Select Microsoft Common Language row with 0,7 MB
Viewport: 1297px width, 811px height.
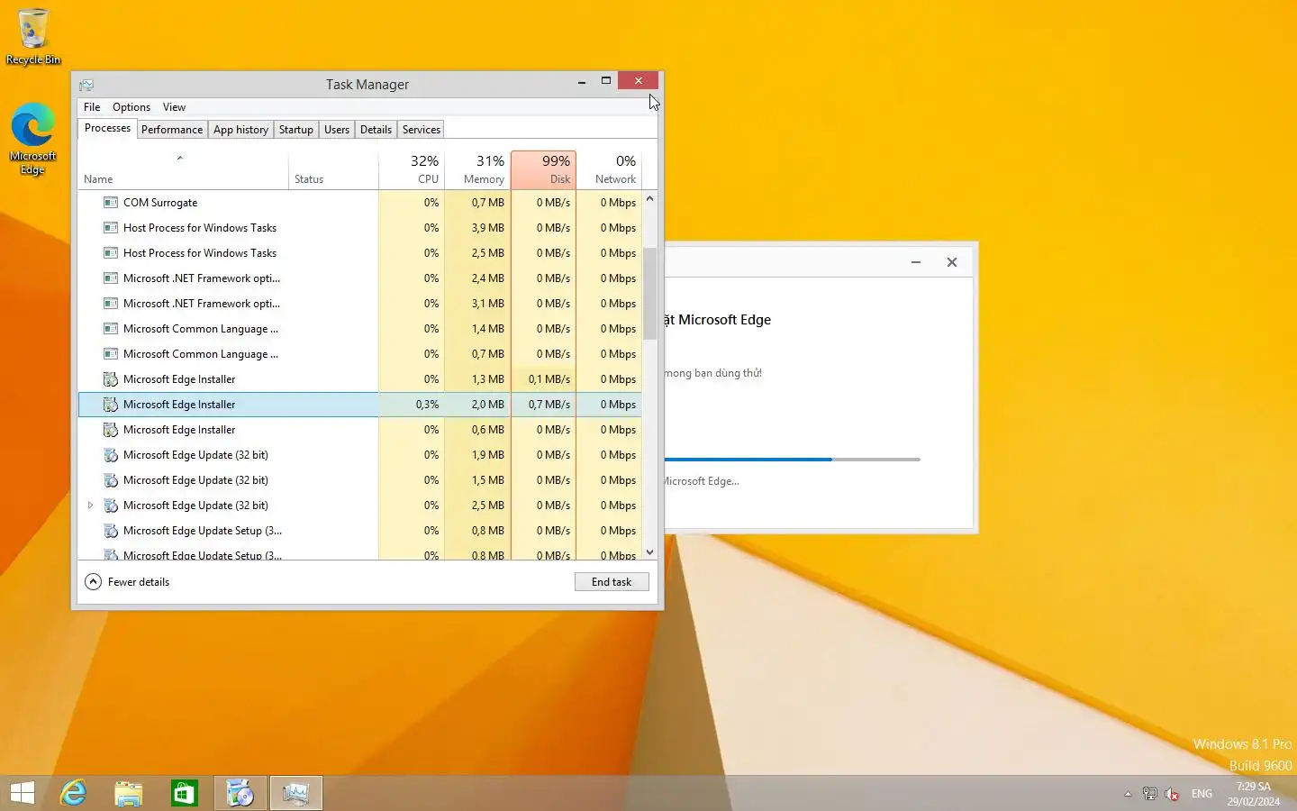(360, 354)
